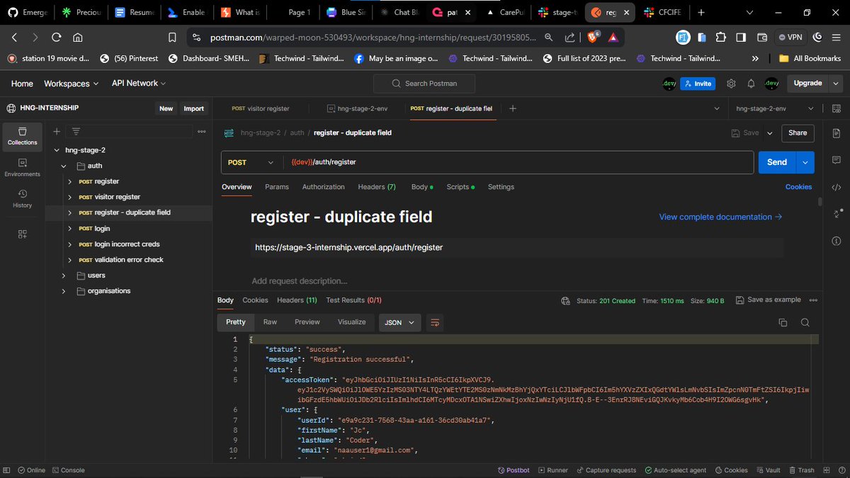The image size is (850, 478).
Task: Open the POST method dropdown
Action: tap(251, 162)
